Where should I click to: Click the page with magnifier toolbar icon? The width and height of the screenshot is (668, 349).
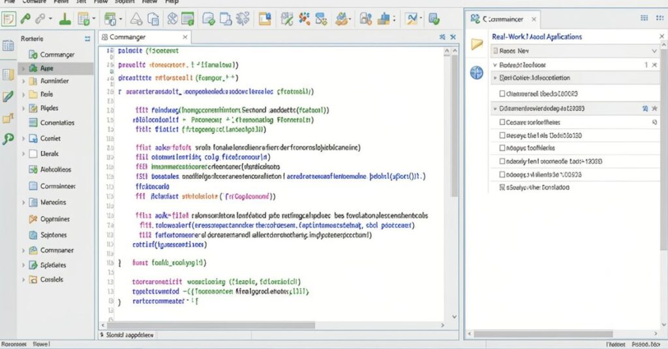[225, 19]
